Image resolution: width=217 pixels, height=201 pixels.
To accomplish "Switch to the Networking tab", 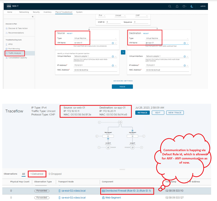I will (24, 12).
